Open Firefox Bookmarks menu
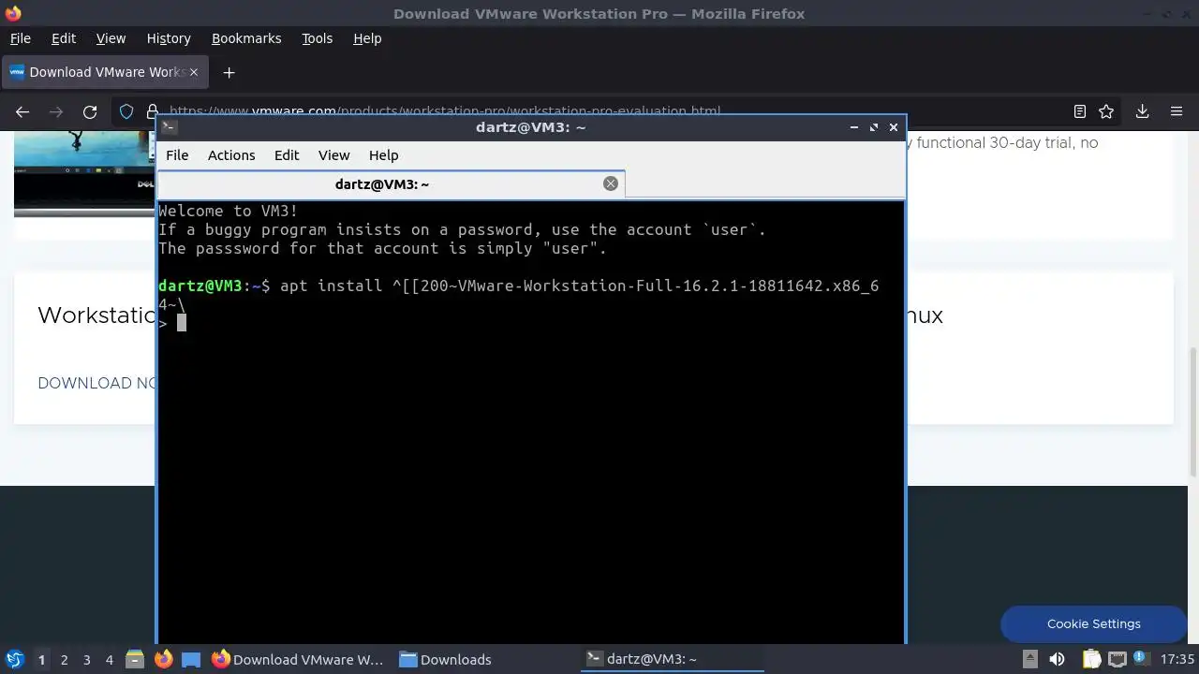The width and height of the screenshot is (1199, 674). [246, 38]
